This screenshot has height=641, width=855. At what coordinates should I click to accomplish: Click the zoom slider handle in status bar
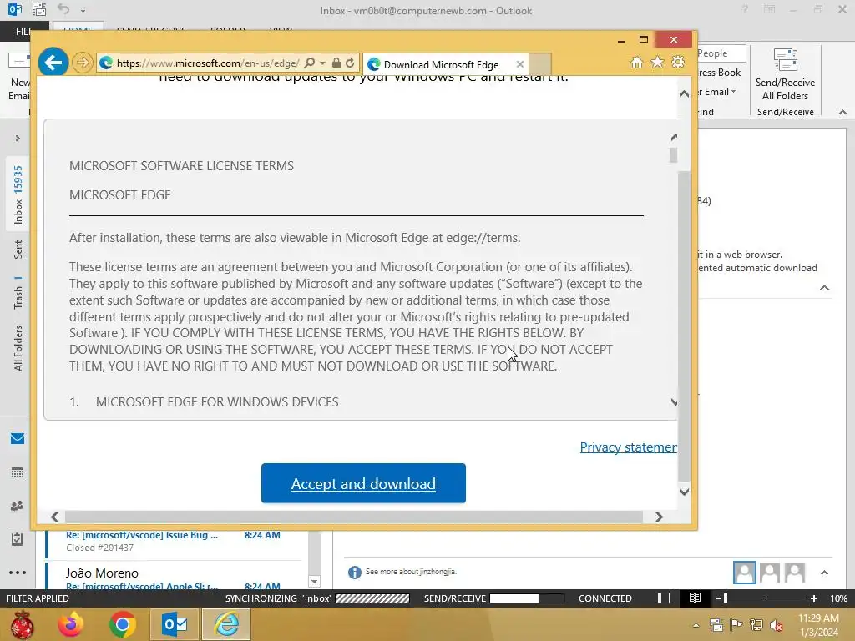pos(726,598)
